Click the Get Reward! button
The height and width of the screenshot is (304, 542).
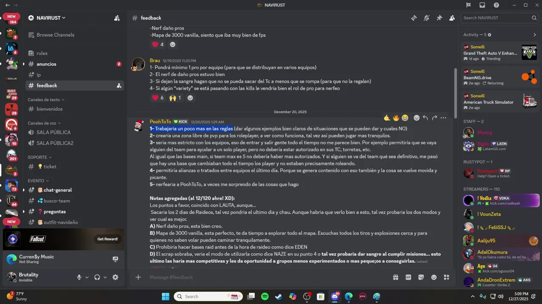pyautogui.click(x=108, y=239)
